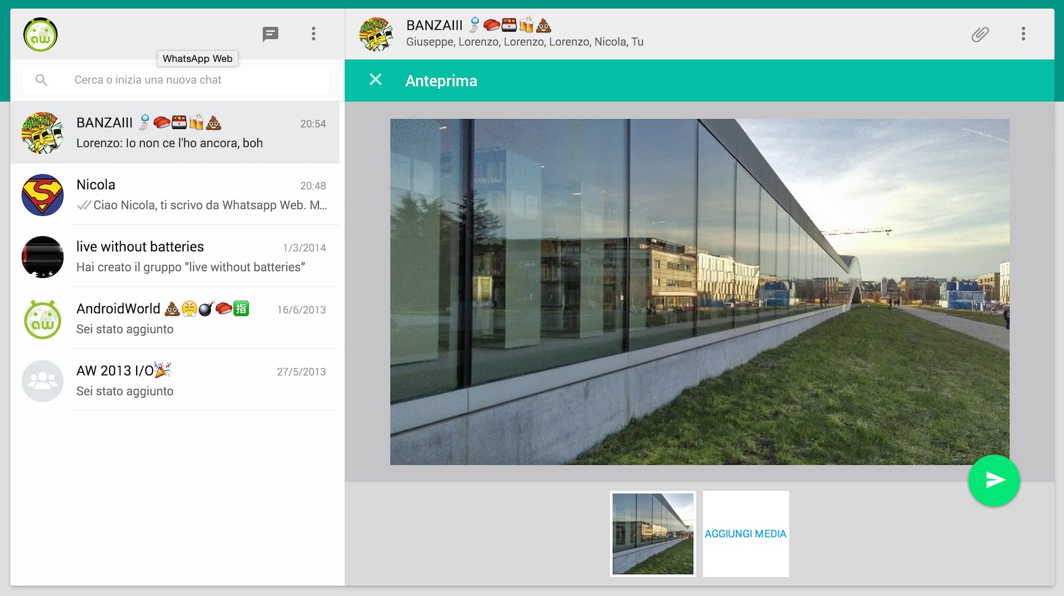Click the Superman avatar for Nicola

coord(43,195)
